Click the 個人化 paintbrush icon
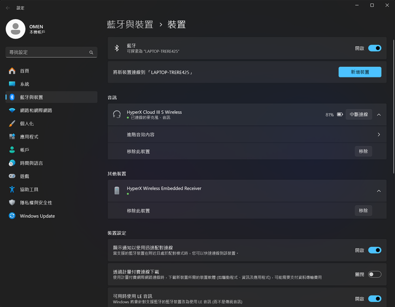395x307 pixels. pyautogui.click(x=12, y=124)
